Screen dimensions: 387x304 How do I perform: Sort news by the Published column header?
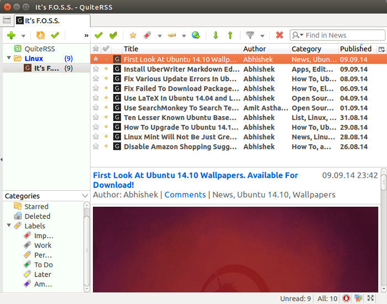pos(355,49)
